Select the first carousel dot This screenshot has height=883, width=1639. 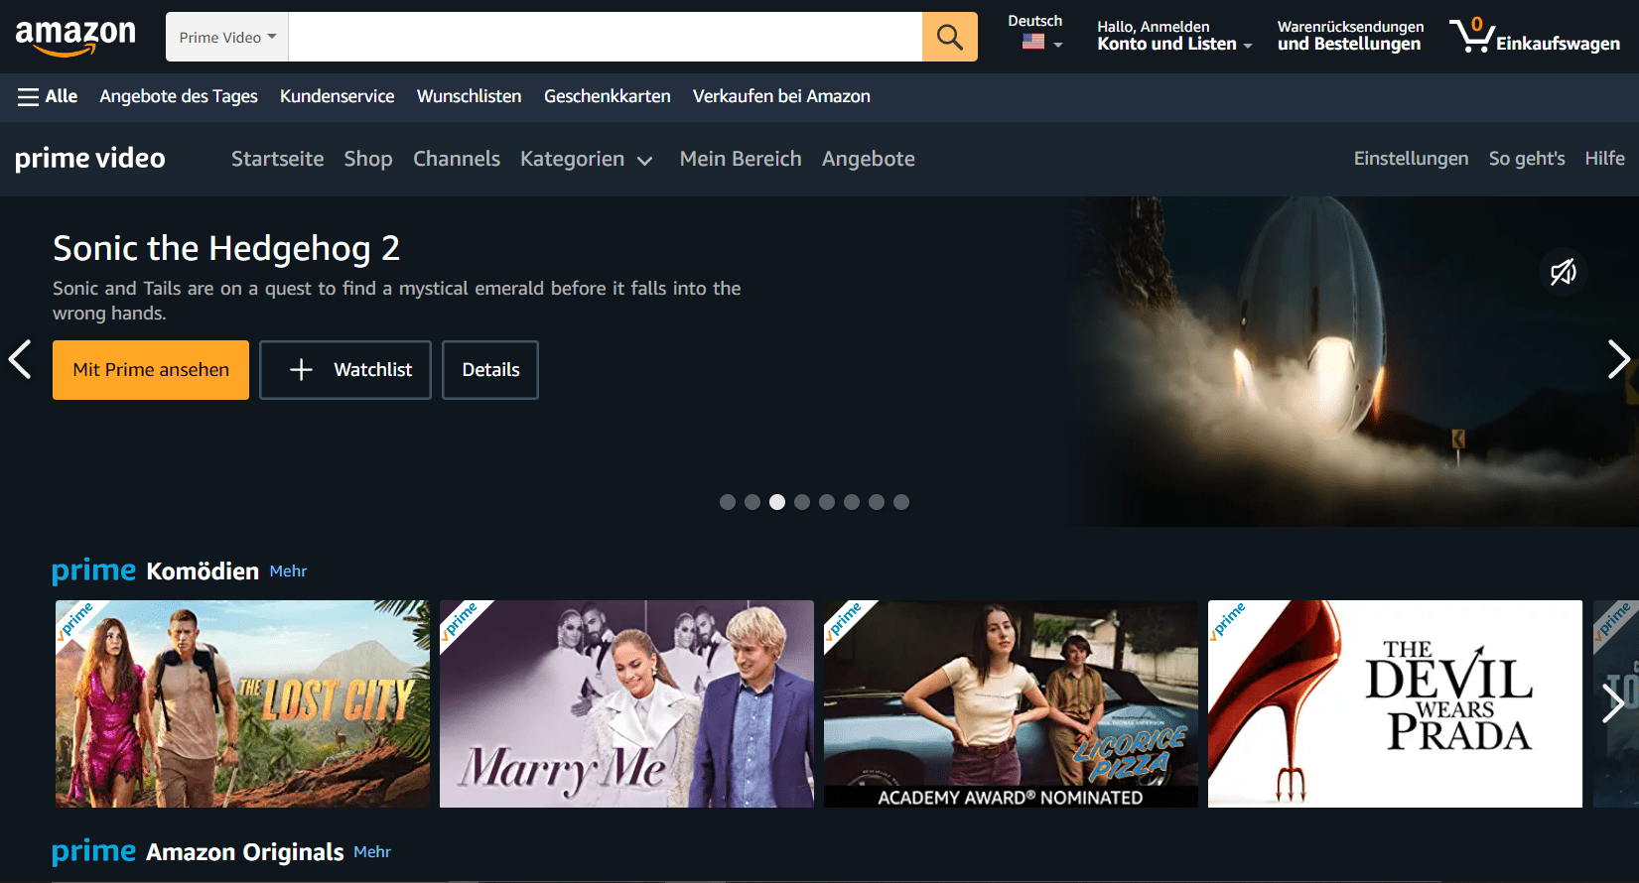[728, 502]
